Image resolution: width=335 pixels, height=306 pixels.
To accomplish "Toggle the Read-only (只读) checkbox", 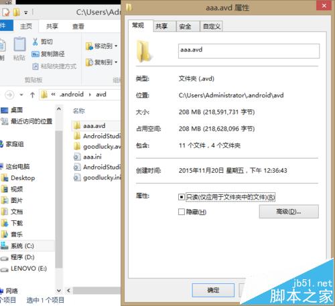I will (182, 197).
